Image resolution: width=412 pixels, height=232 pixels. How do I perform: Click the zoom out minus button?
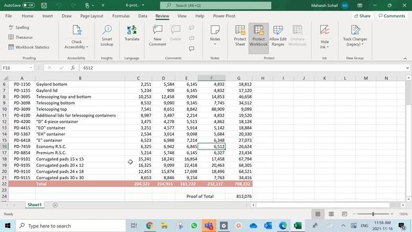(x=354, y=214)
